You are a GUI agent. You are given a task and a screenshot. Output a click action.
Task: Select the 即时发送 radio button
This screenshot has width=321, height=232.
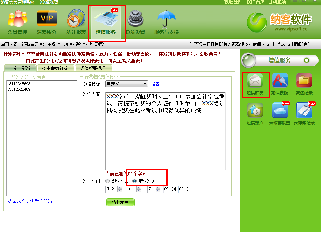pos(107,181)
